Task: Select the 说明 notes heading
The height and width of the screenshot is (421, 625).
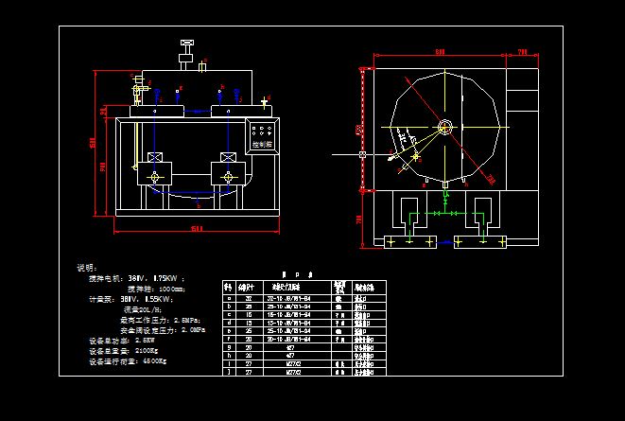Action: pyautogui.click(x=86, y=268)
